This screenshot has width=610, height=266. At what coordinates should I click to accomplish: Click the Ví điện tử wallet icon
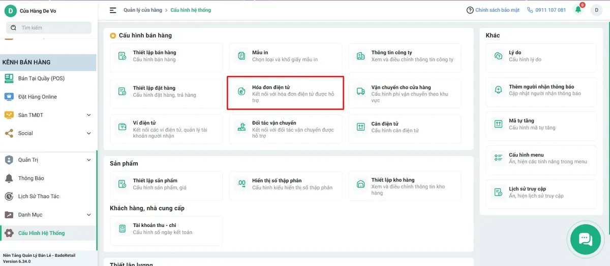point(122,127)
